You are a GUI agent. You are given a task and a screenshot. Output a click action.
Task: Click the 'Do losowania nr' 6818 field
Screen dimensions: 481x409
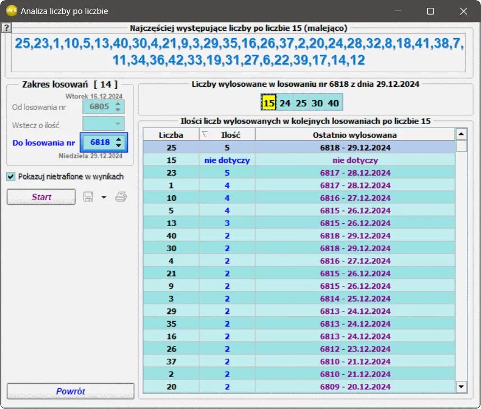coord(99,143)
